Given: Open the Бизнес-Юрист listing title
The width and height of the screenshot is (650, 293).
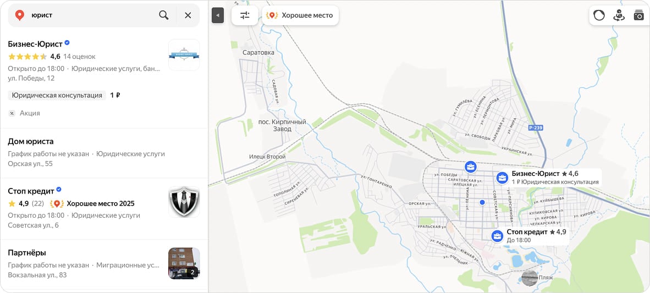Looking at the screenshot, I should [35, 43].
